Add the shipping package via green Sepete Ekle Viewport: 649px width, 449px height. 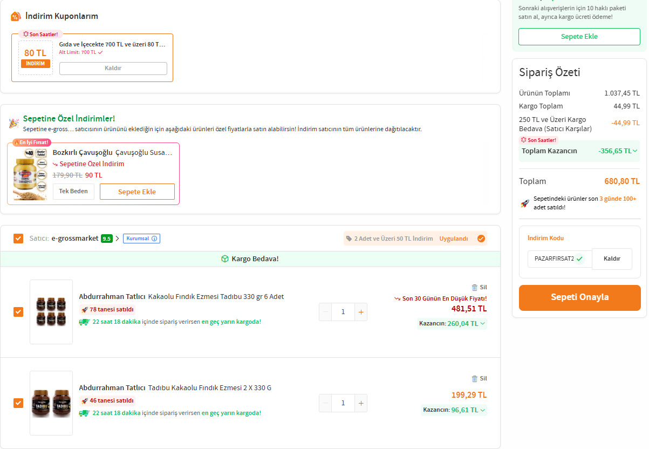579,37
